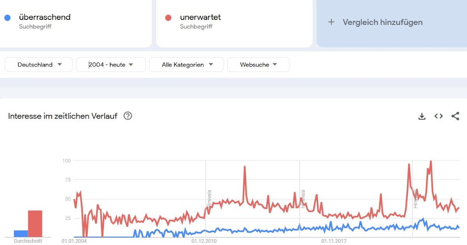Click the last Hinweis marker on chart
Viewport: 467px width, 245px height.
416,198
